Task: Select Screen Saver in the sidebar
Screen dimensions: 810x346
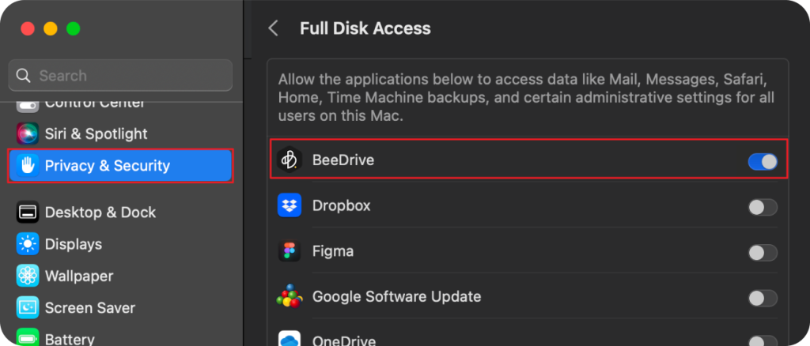Action: click(89, 307)
